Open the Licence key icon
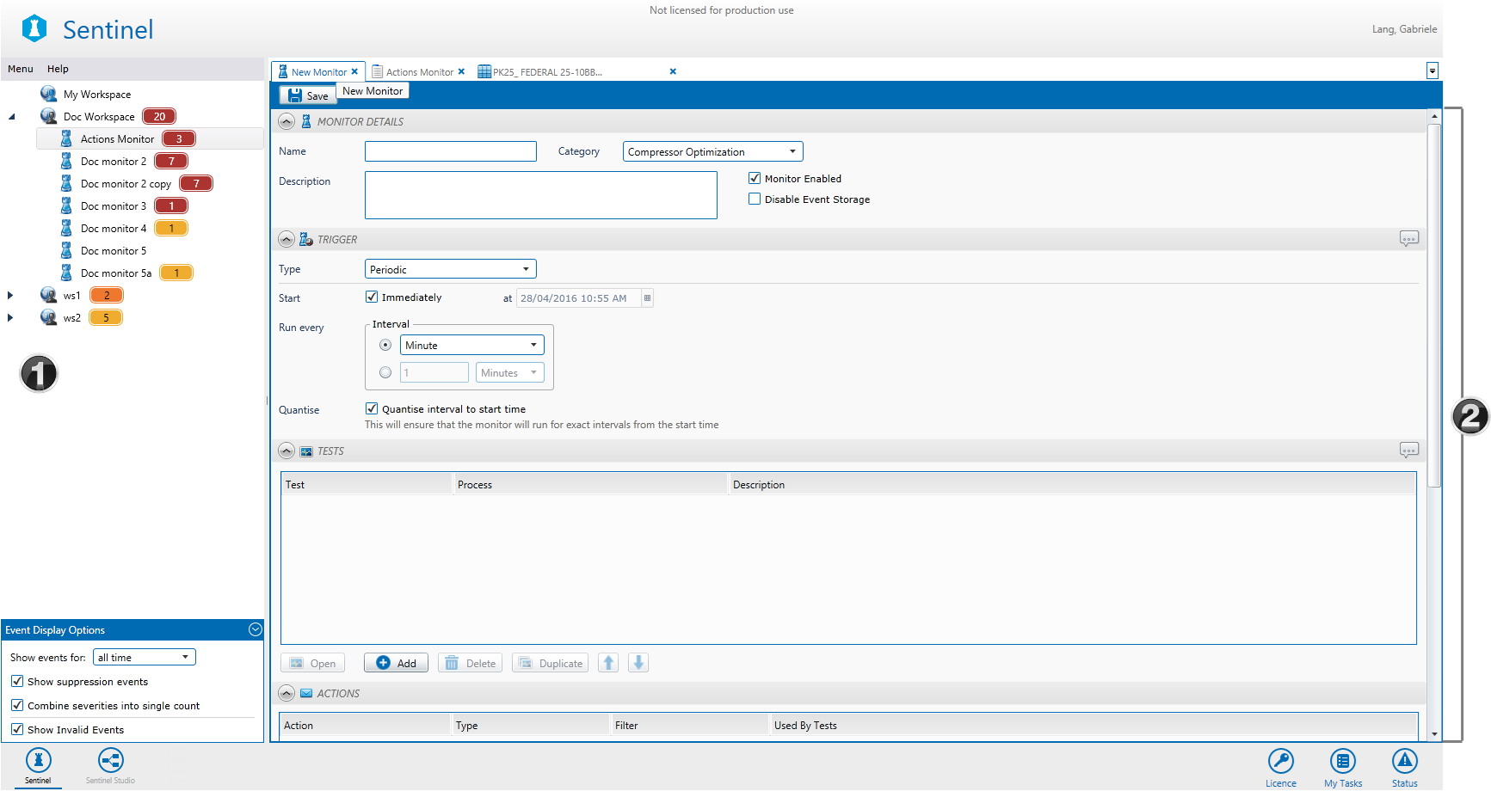The image size is (1491, 791). [1280, 762]
